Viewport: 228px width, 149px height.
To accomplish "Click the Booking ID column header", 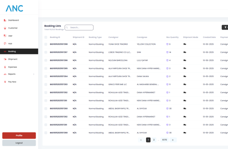I will (x=55, y=37).
